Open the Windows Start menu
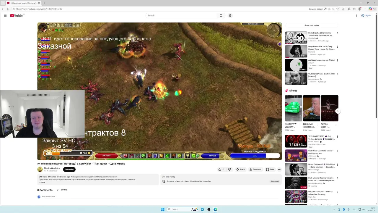 pyautogui.click(x=162, y=209)
